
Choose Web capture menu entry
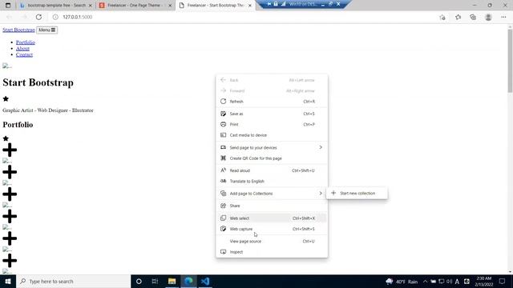tap(272, 229)
